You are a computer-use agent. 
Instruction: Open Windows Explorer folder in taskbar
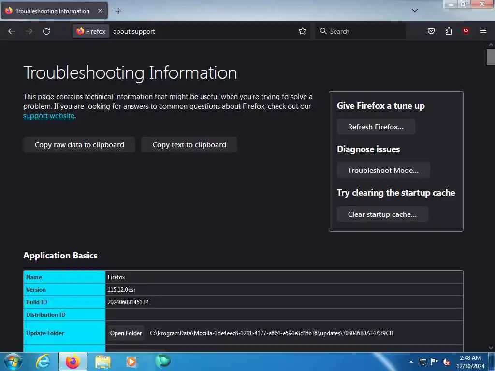(103, 361)
